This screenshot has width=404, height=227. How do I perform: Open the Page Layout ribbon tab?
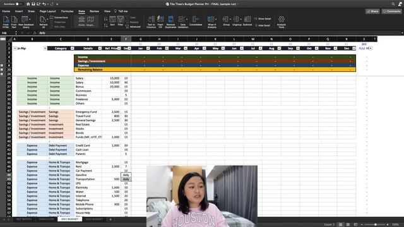click(x=48, y=11)
